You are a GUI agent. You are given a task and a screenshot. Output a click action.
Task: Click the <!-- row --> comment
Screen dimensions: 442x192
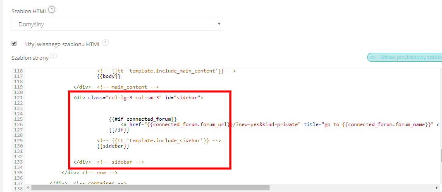[x=100, y=173]
